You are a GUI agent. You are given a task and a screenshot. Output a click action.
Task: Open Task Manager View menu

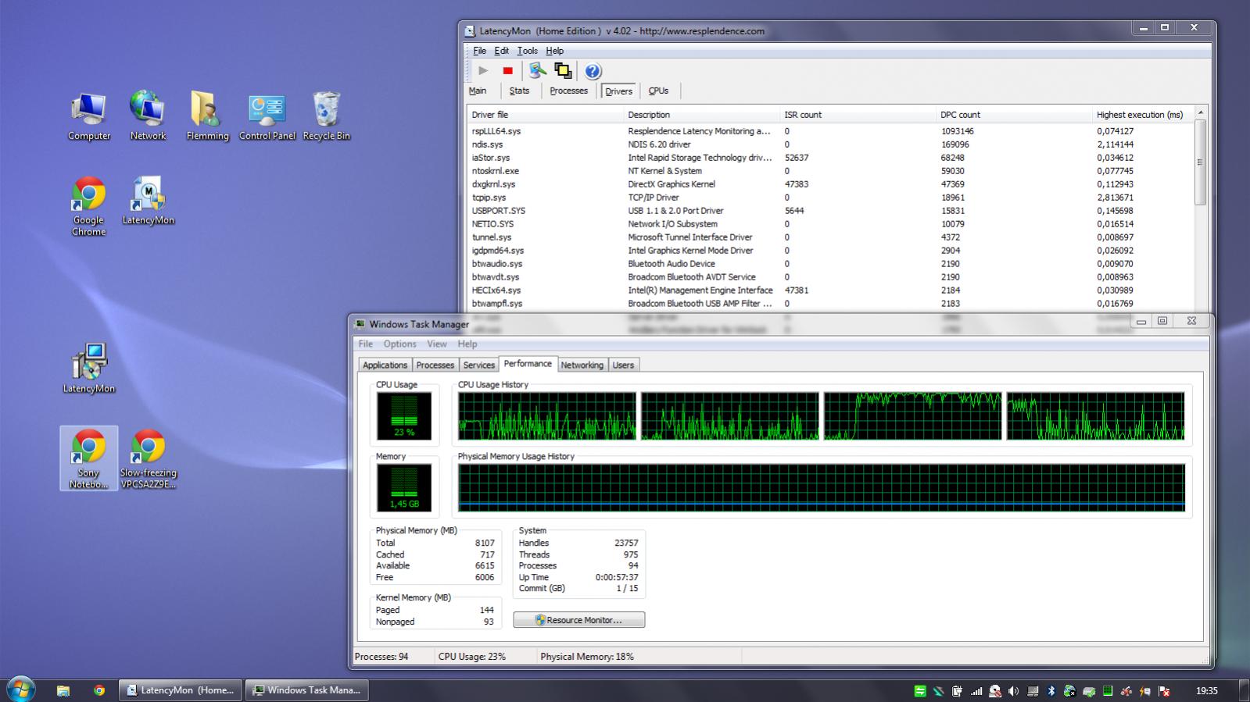[436, 344]
